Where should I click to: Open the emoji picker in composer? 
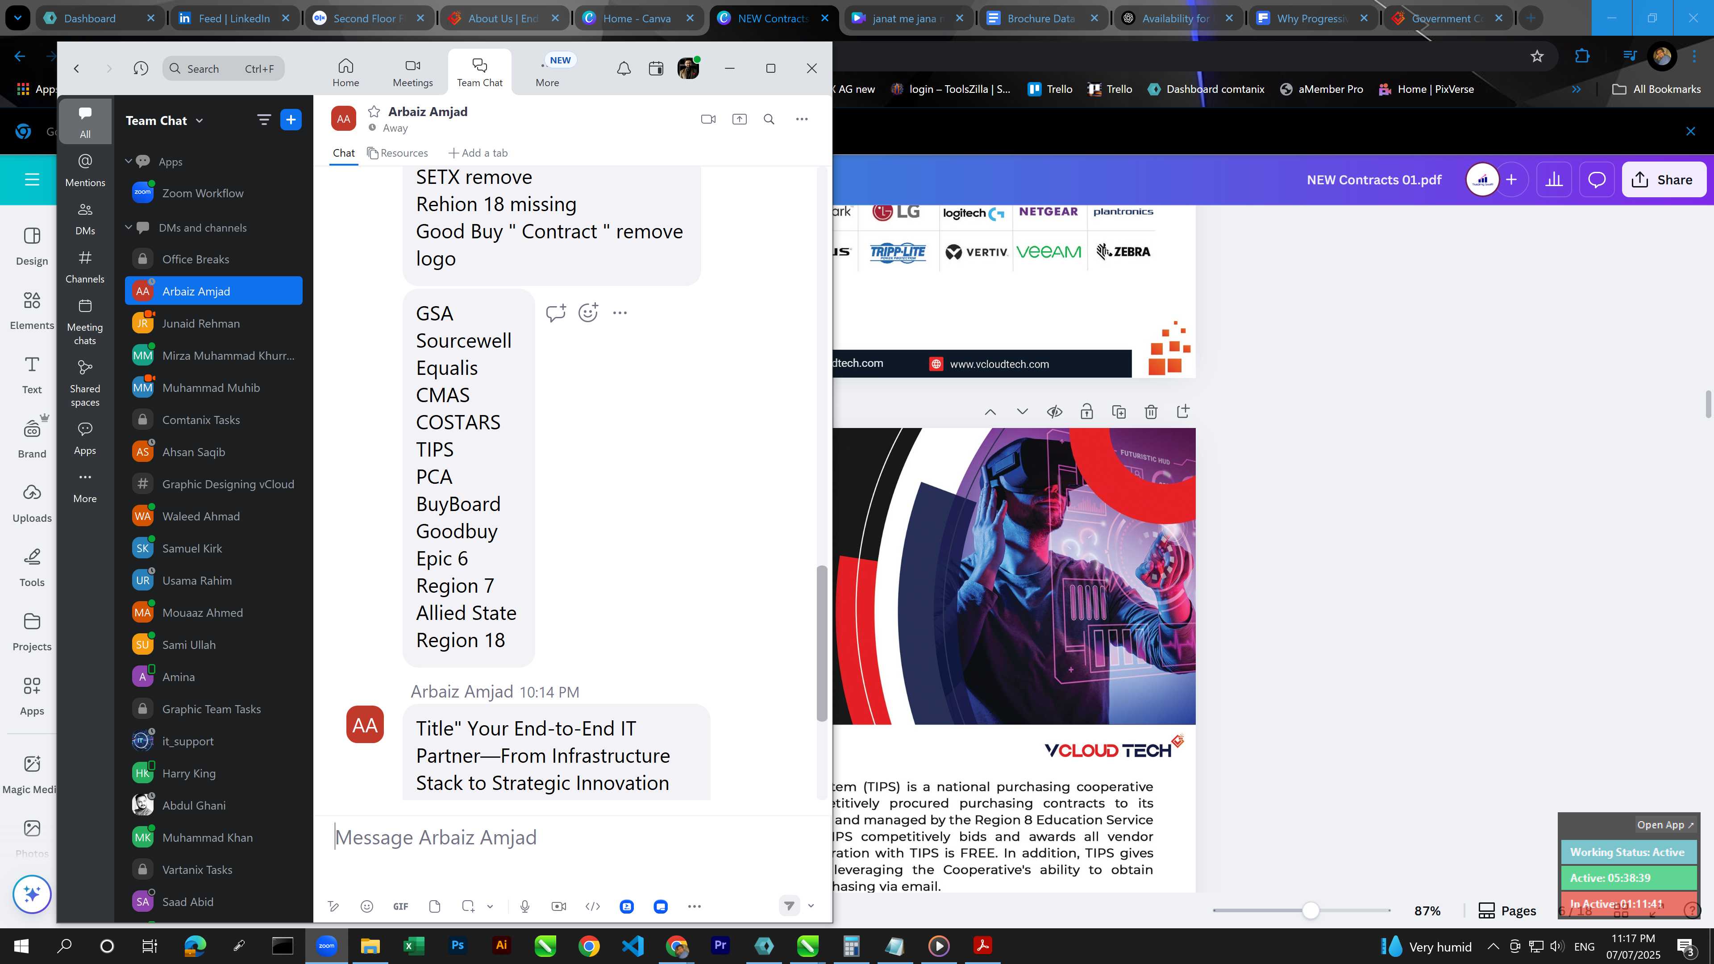[366, 907]
